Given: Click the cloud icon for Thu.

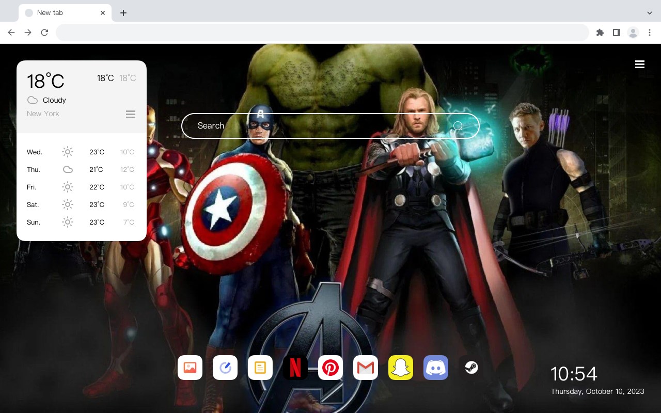Looking at the screenshot, I should pos(68,169).
